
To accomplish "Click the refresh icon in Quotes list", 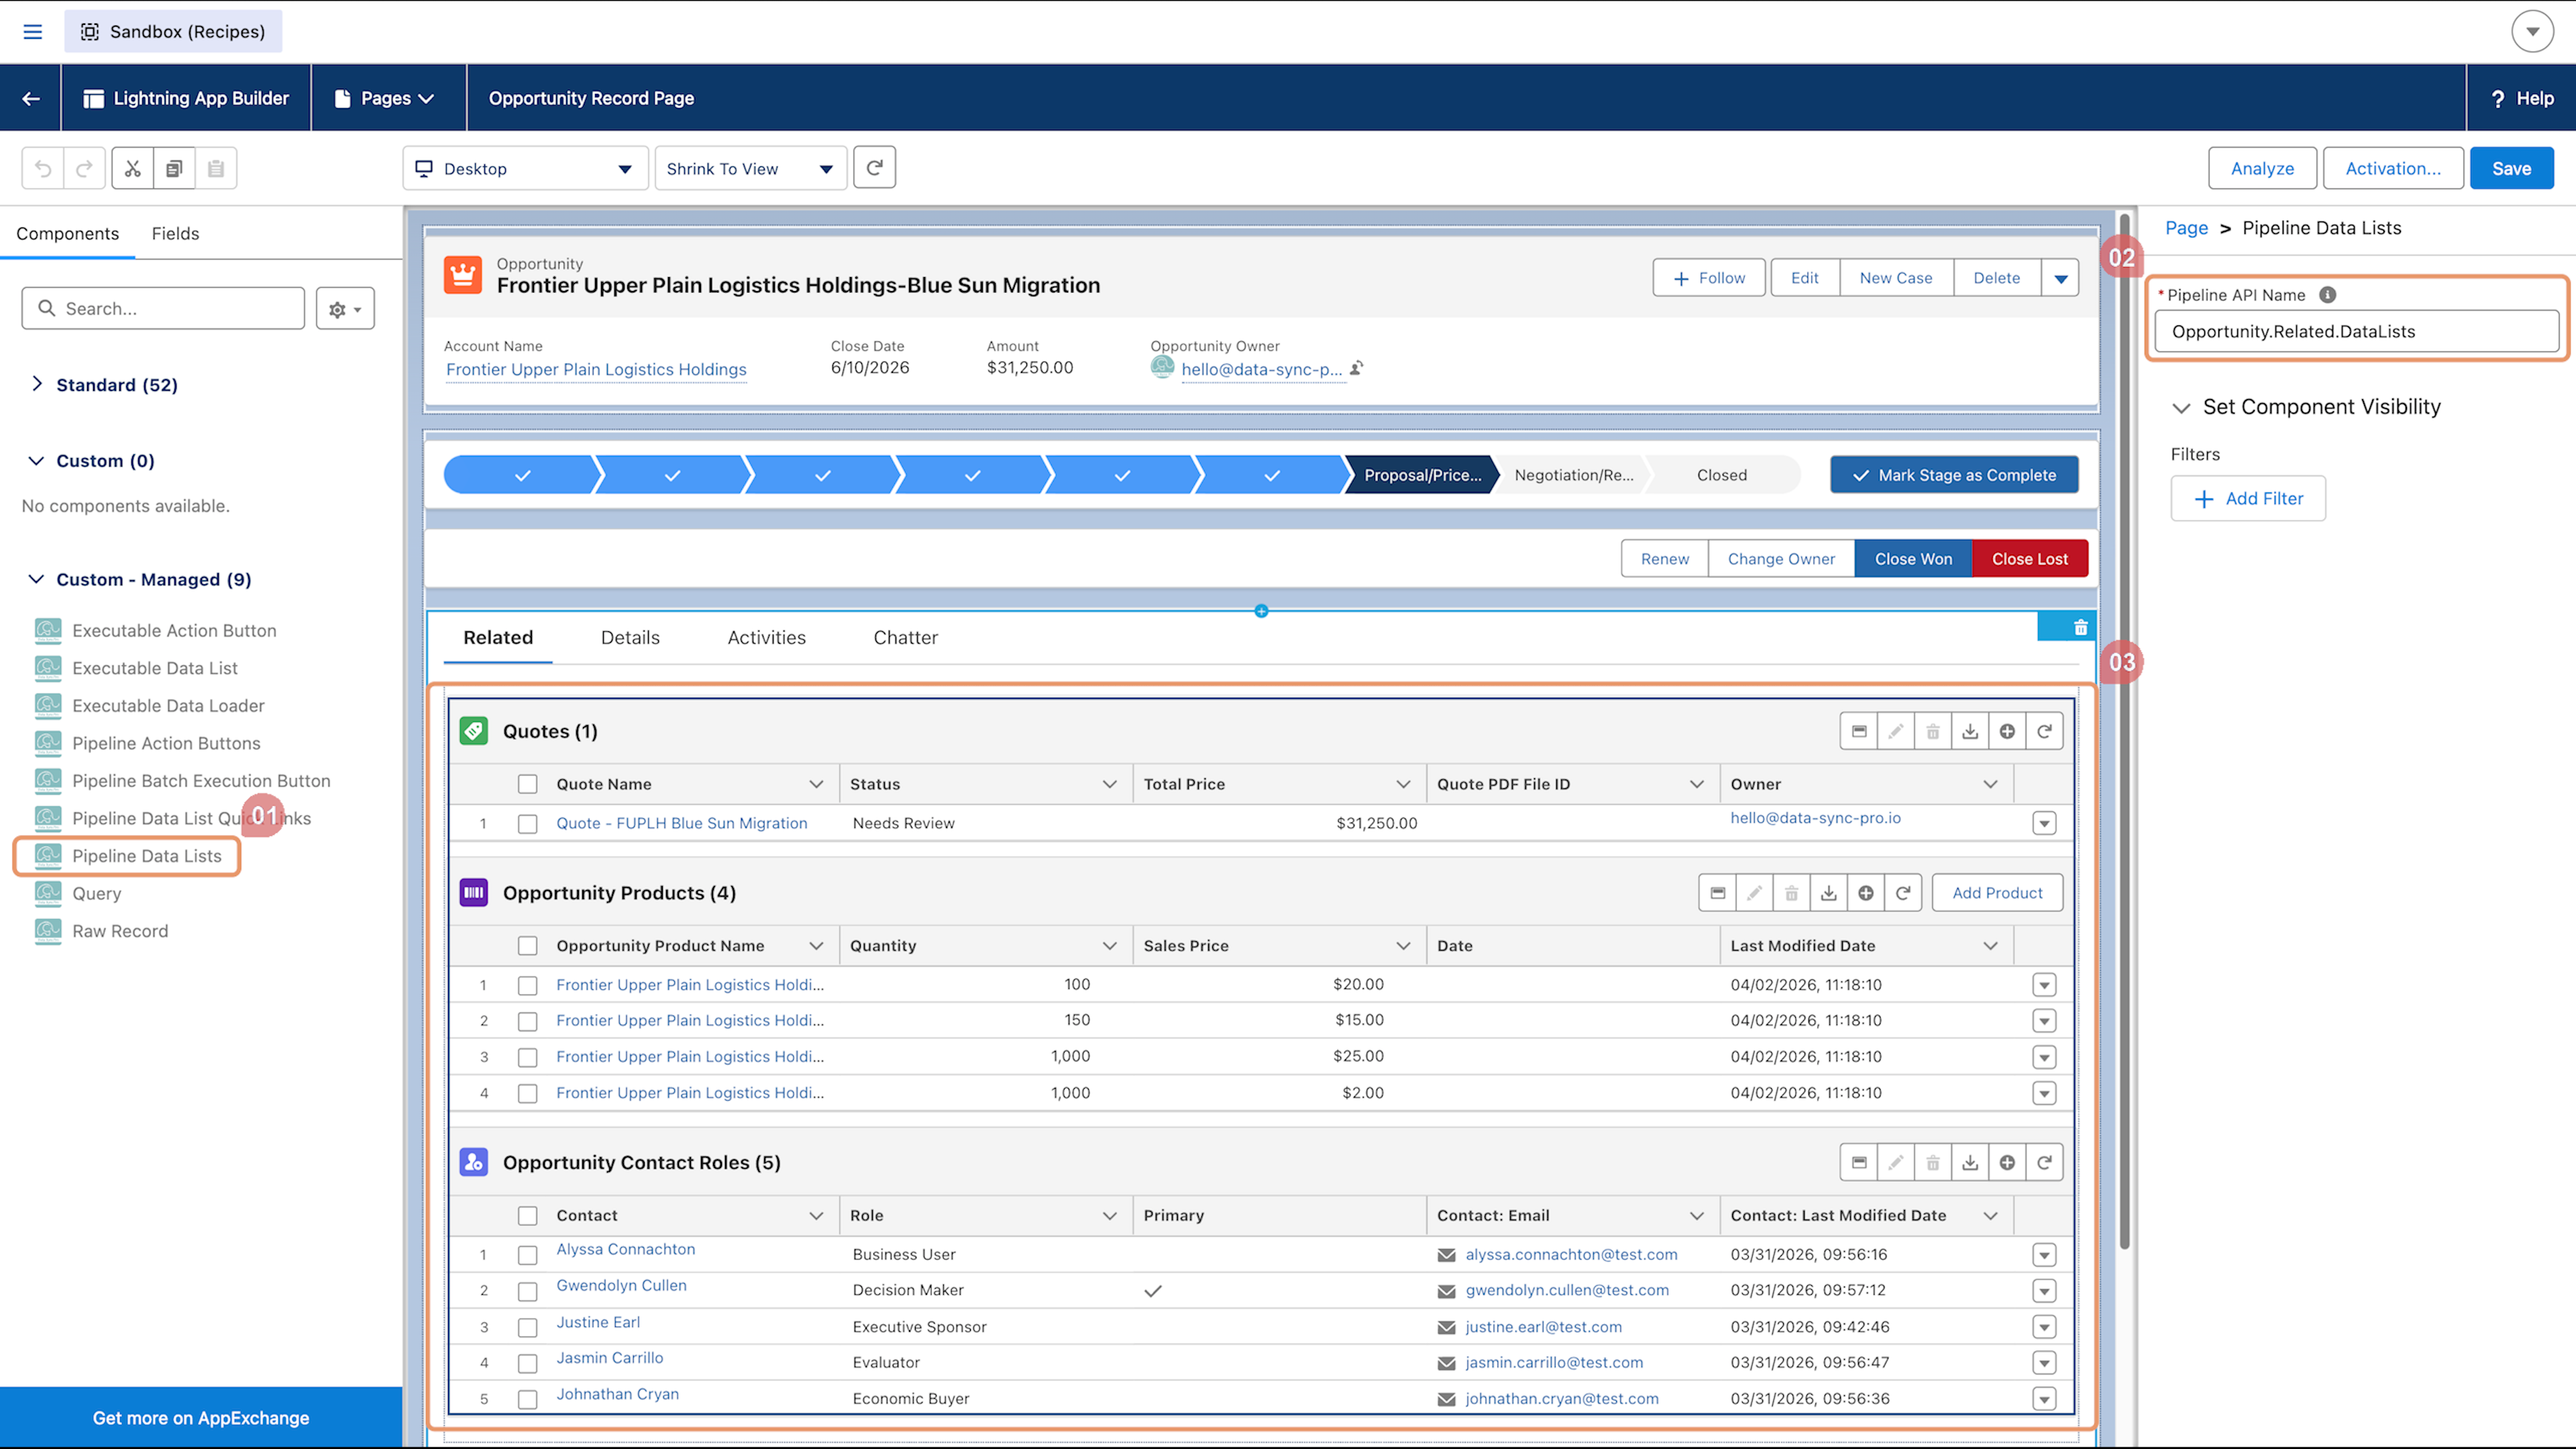I will tap(2044, 731).
